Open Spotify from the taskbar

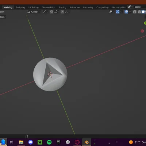(x=49, y=142)
